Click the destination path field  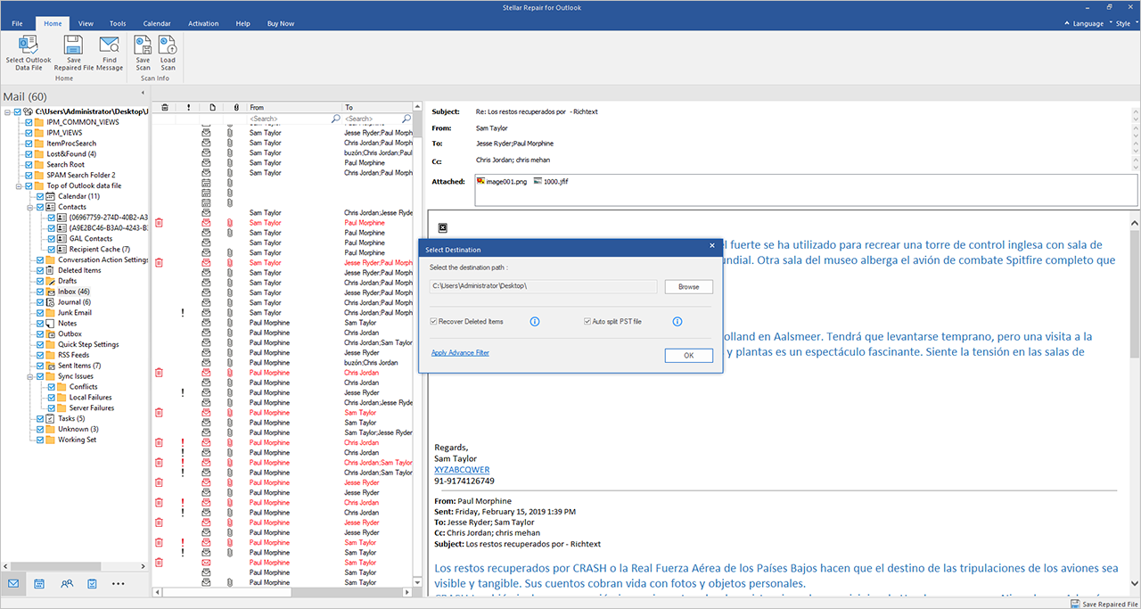coord(543,286)
